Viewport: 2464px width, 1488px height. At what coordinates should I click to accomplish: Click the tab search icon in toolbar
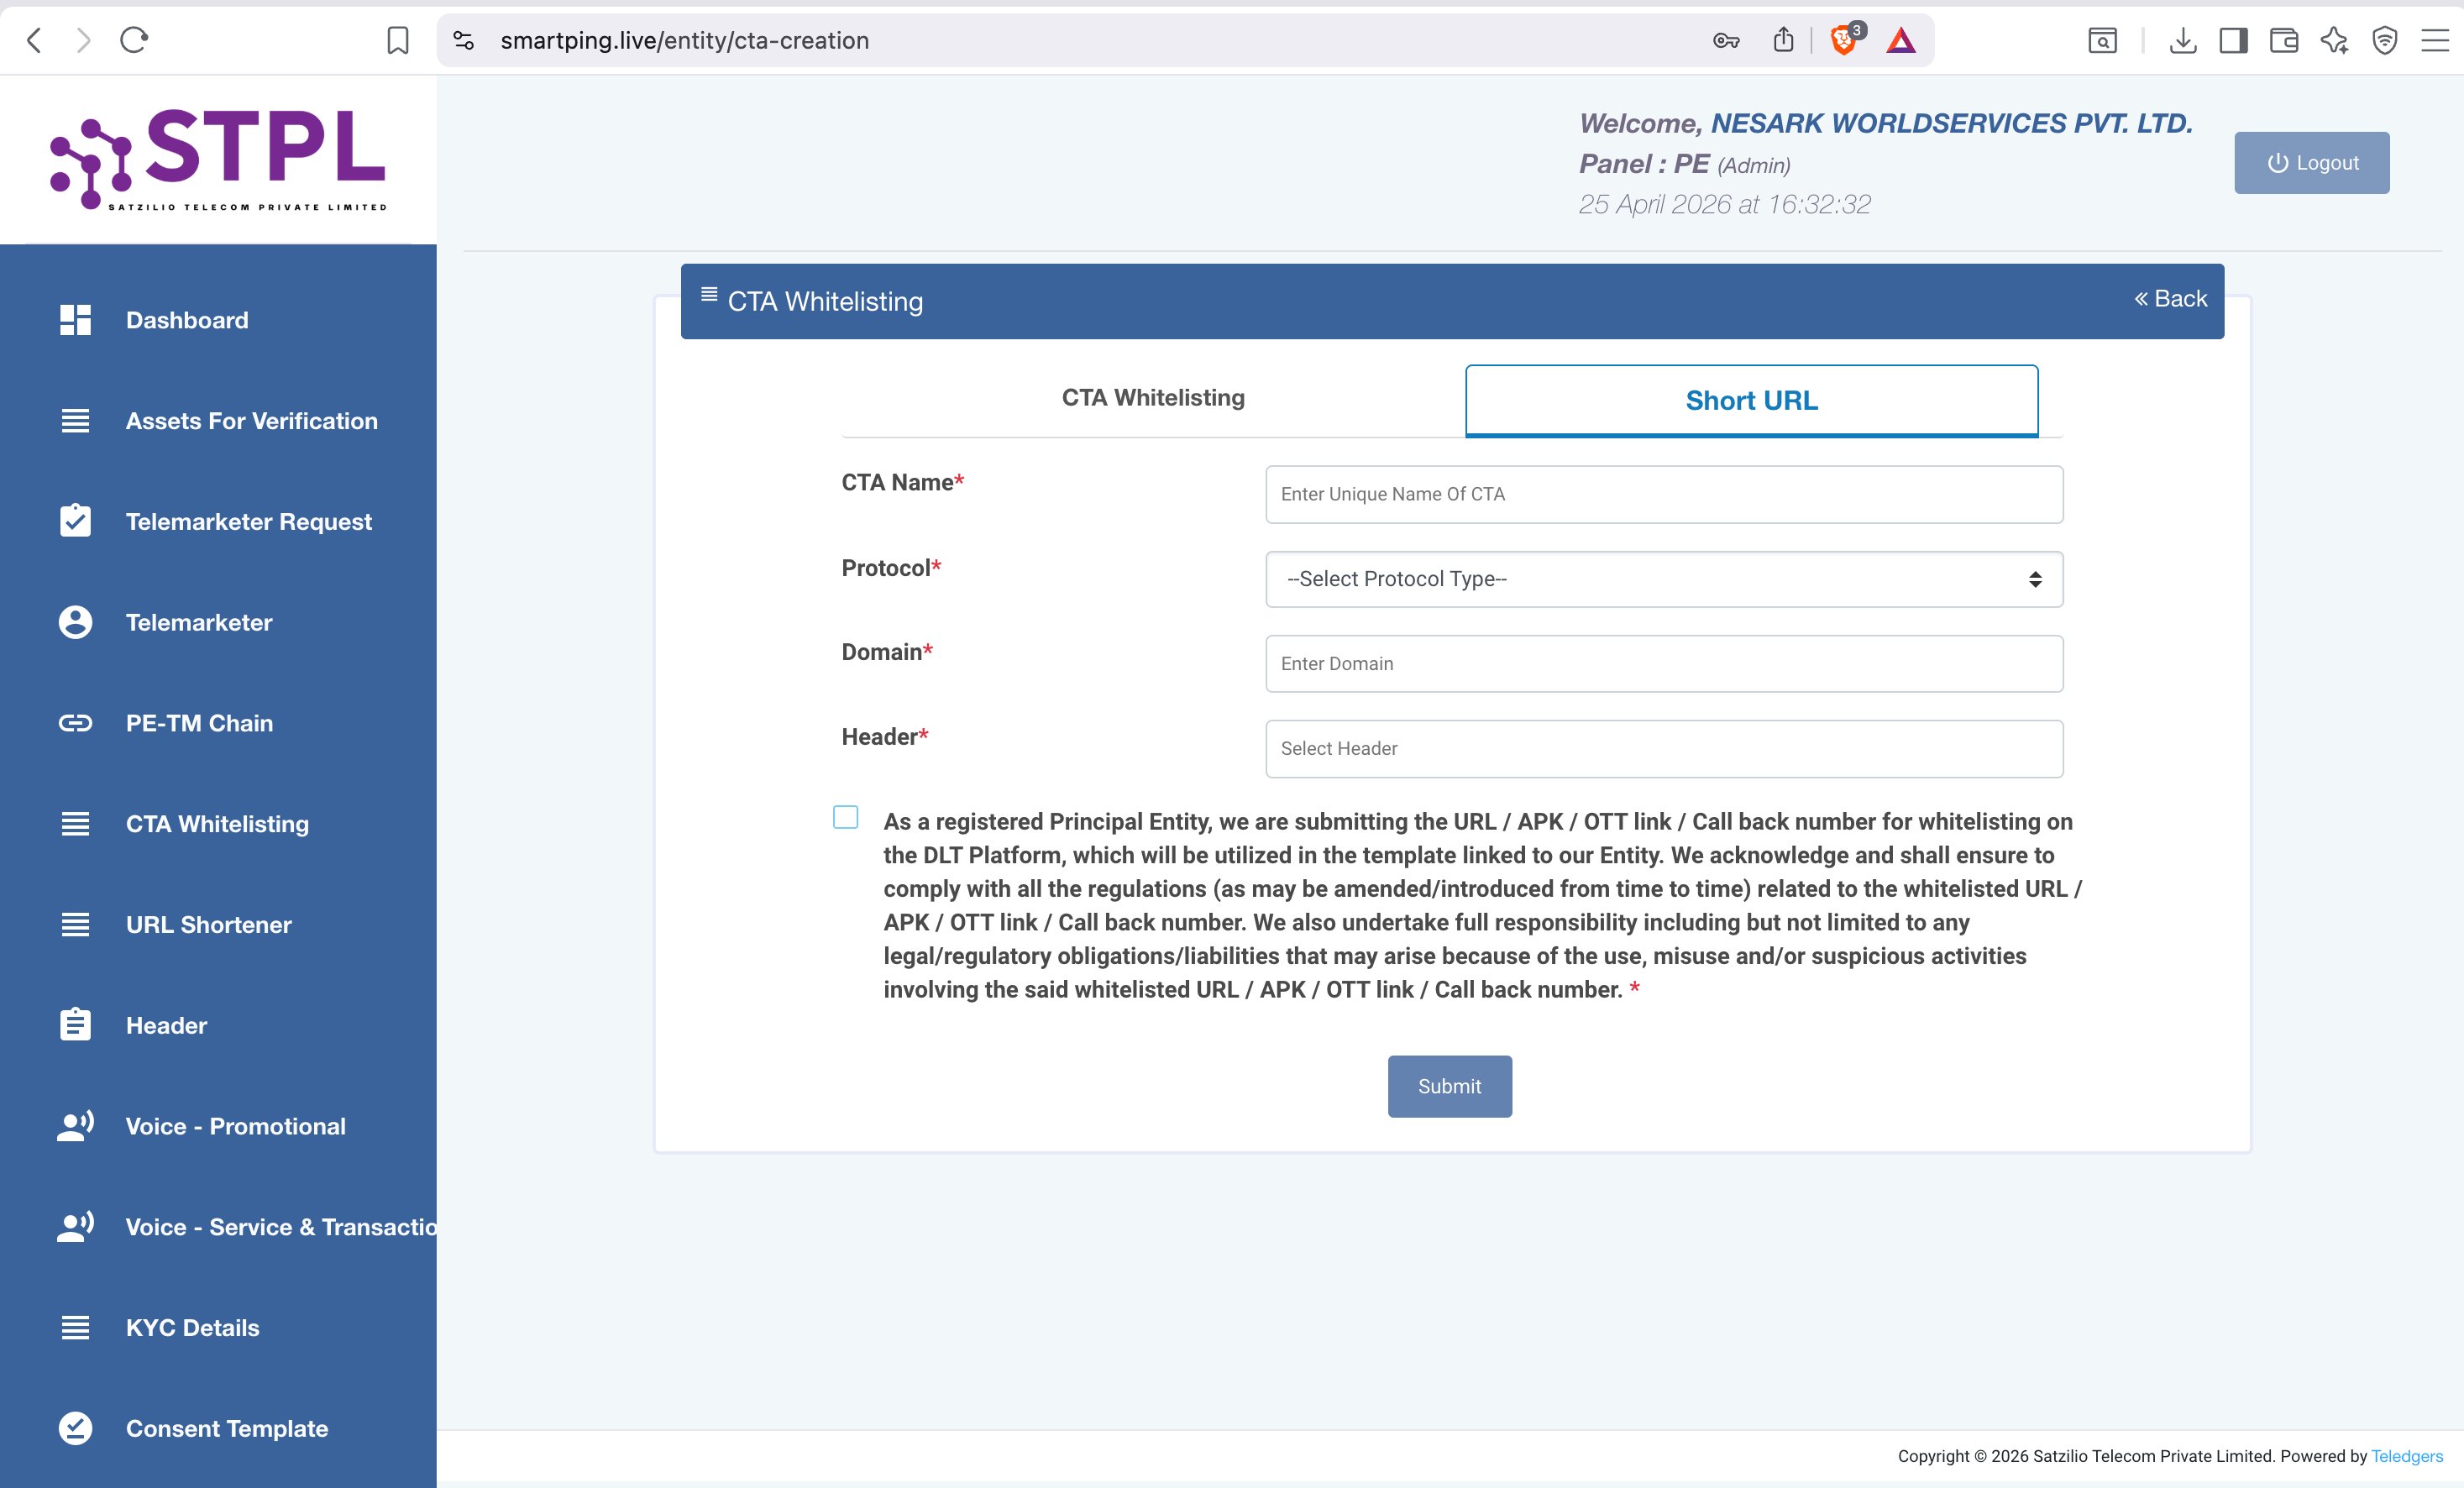click(2103, 40)
